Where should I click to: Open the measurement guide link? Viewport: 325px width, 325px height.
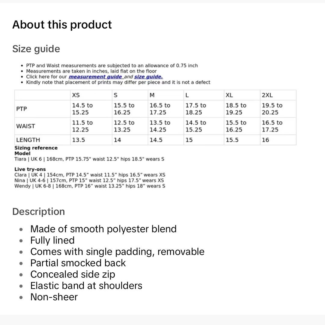96,77
